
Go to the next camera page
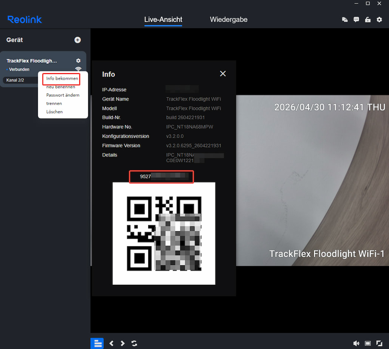pyautogui.click(x=123, y=343)
